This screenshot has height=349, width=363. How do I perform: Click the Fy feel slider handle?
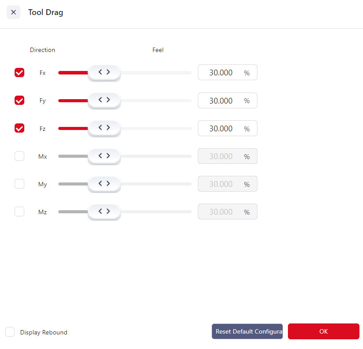pyautogui.click(x=104, y=100)
